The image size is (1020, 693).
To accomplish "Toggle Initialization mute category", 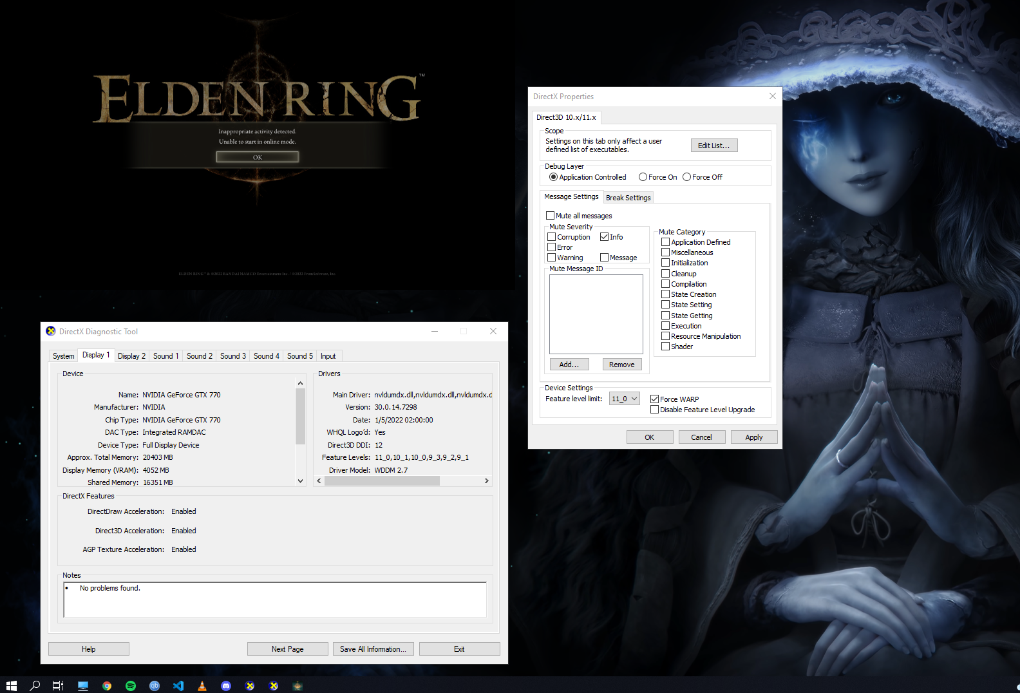I will click(666, 263).
